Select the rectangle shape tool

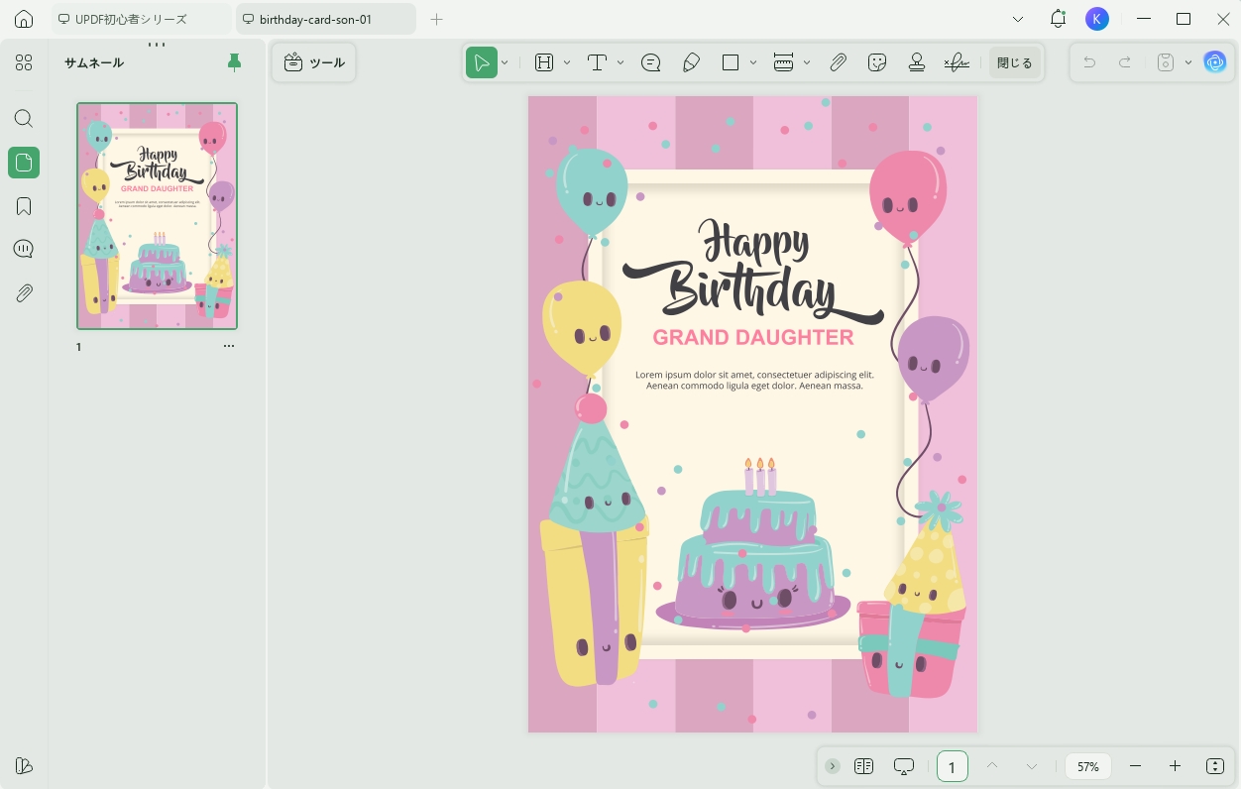[x=731, y=62]
